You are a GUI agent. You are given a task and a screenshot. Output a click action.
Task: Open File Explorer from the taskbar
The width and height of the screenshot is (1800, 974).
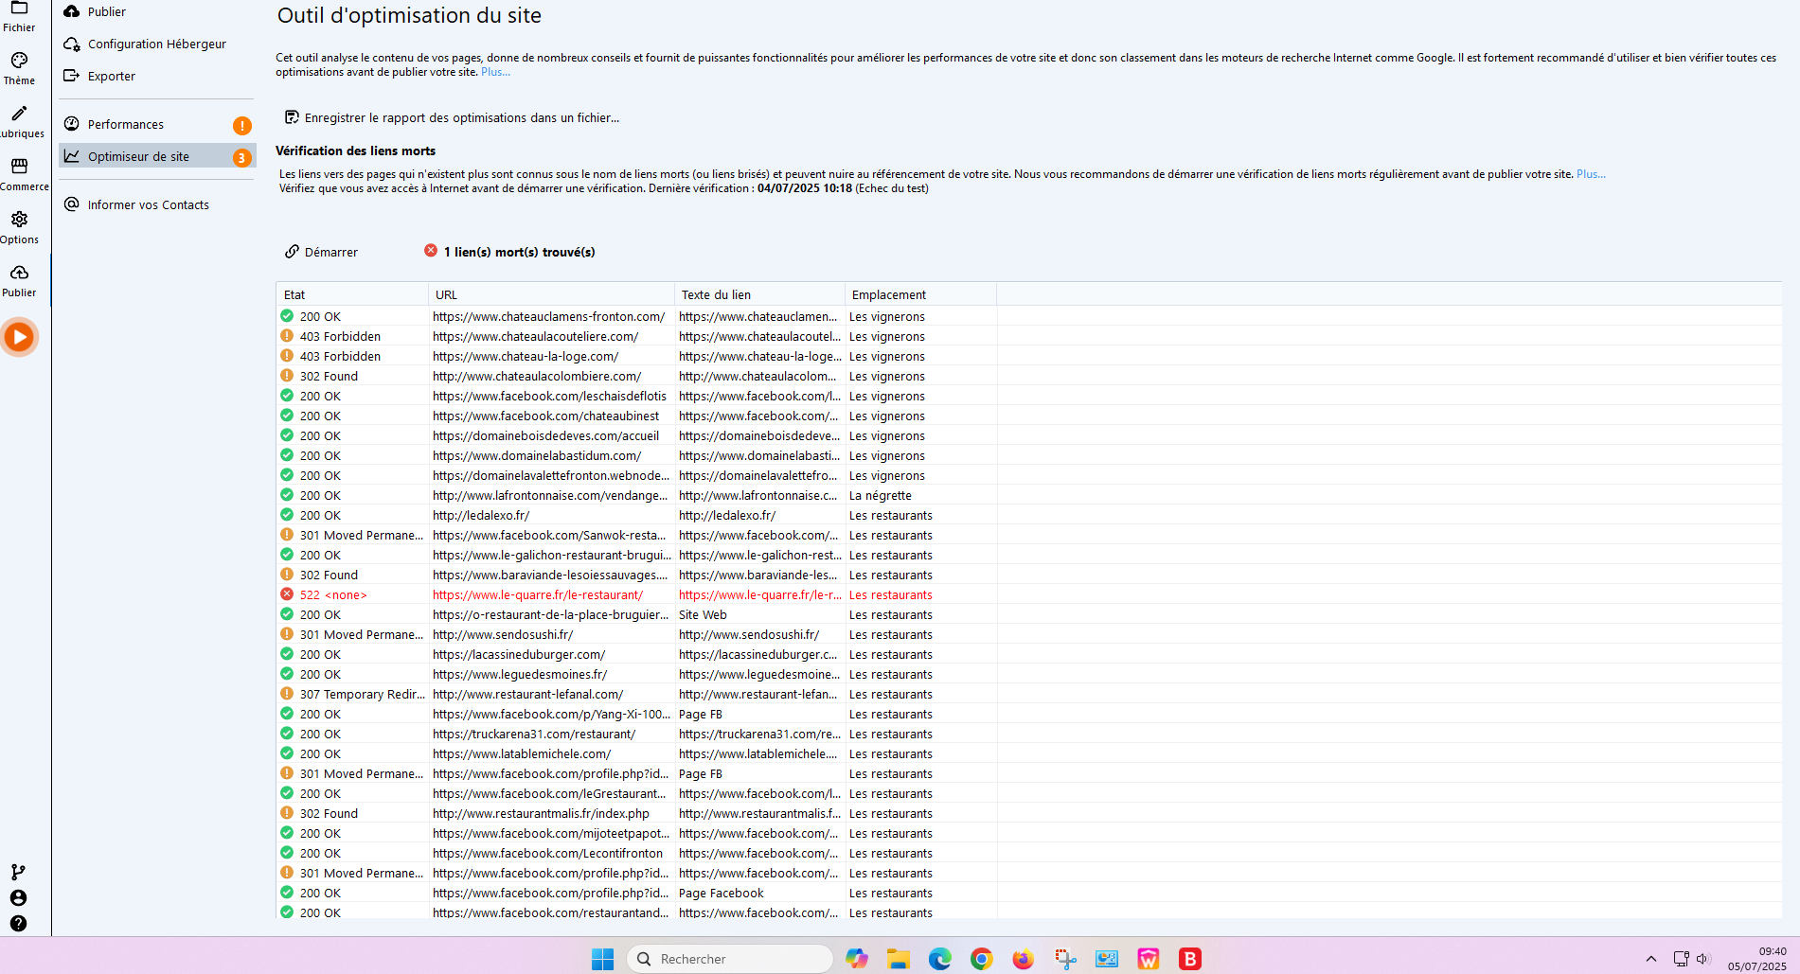click(898, 959)
